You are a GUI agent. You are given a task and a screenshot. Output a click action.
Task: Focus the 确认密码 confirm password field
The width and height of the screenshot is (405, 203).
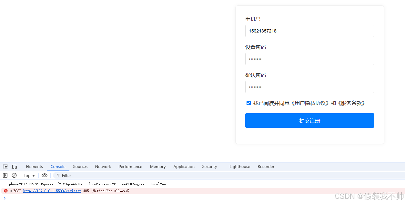coord(310,87)
